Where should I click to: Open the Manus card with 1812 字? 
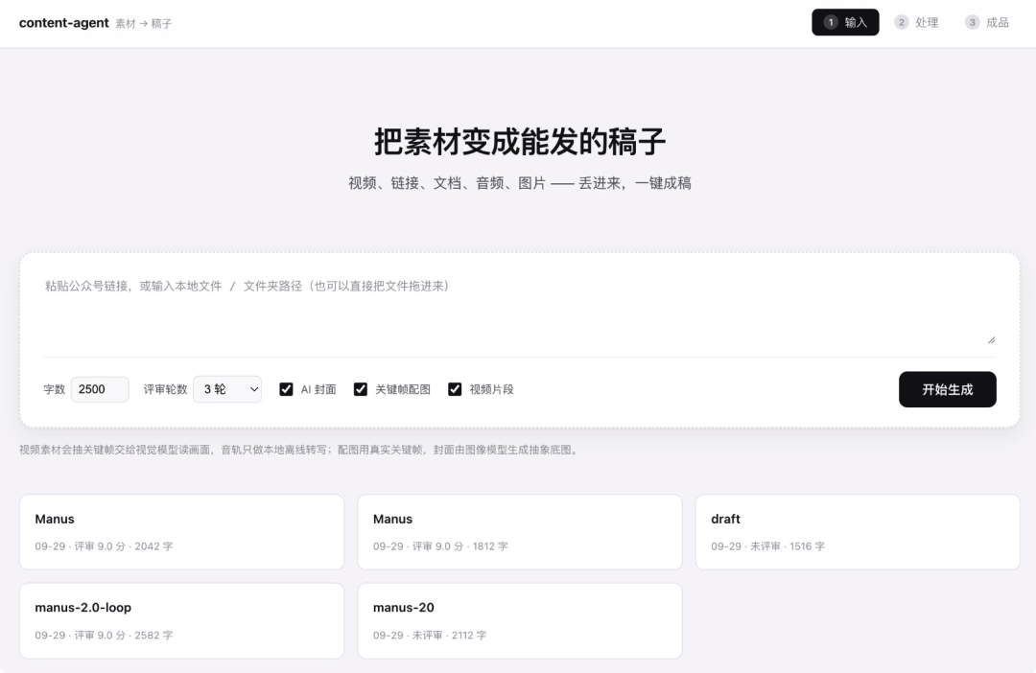pyautogui.click(x=519, y=532)
